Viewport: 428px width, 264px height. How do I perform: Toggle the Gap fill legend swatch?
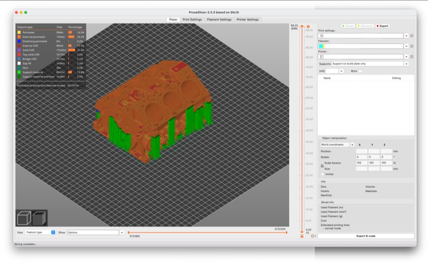pos(19,63)
